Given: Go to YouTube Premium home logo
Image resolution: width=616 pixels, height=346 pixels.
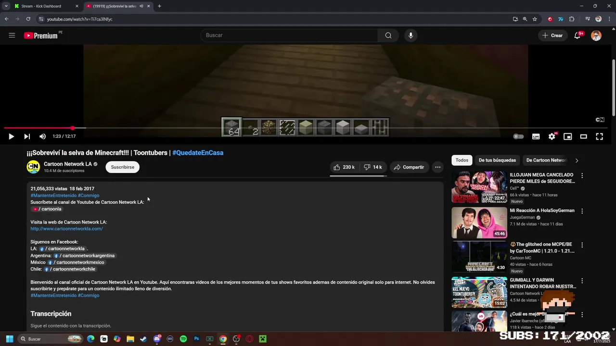Looking at the screenshot, I should point(40,36).
